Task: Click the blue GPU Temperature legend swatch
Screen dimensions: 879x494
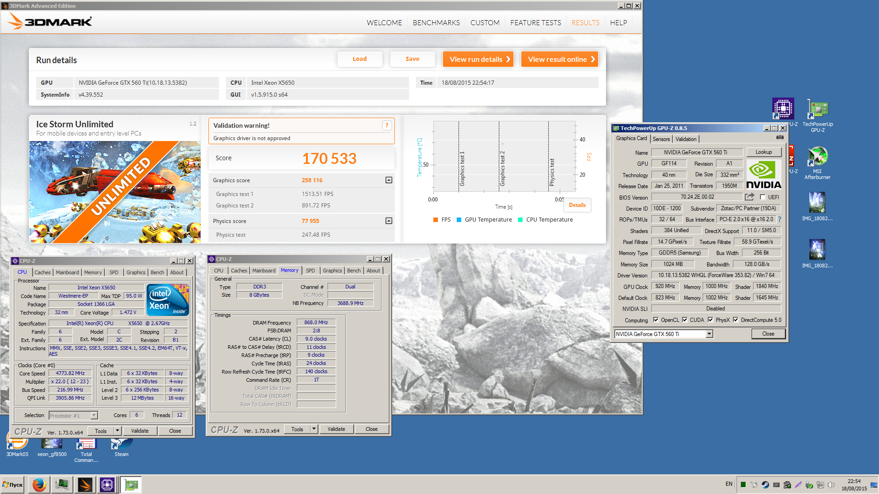Action: click(459, 220)
